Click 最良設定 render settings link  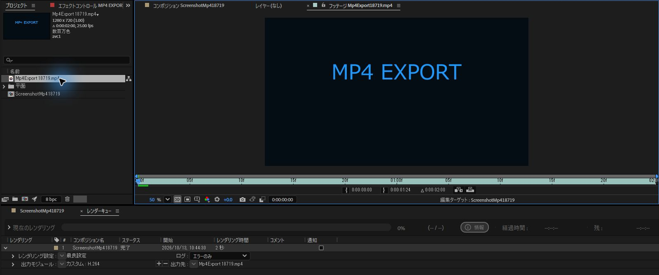pyautogui.click(x=76, y=256)
